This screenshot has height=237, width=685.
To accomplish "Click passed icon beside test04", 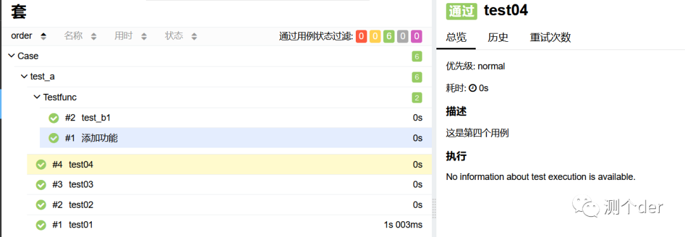I will pyautogui.click(x=41, y=165).
